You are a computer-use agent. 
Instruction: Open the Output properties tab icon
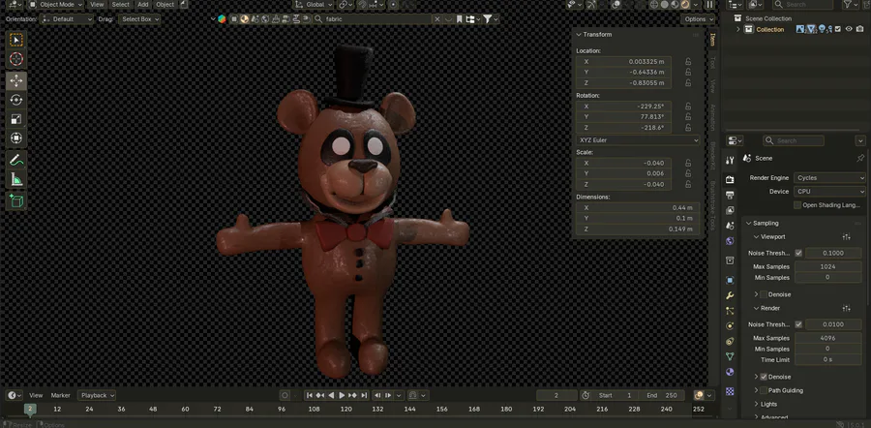(x=730, y=195)
